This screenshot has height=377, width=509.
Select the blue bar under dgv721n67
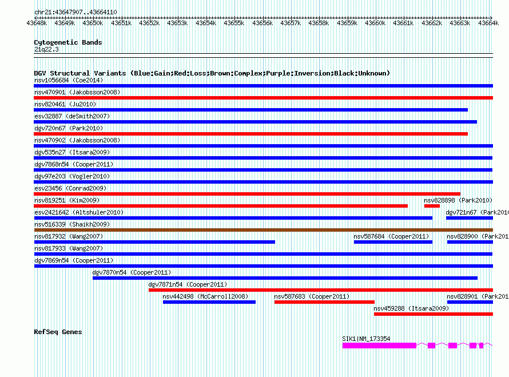click(470, 218)
